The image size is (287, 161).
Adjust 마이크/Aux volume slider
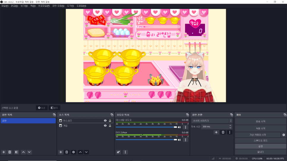tap(146, 140)
